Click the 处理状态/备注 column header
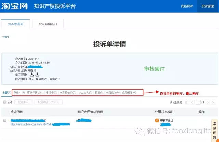Image resolution: width=219 pixels, height=142 pixels. 165,112
